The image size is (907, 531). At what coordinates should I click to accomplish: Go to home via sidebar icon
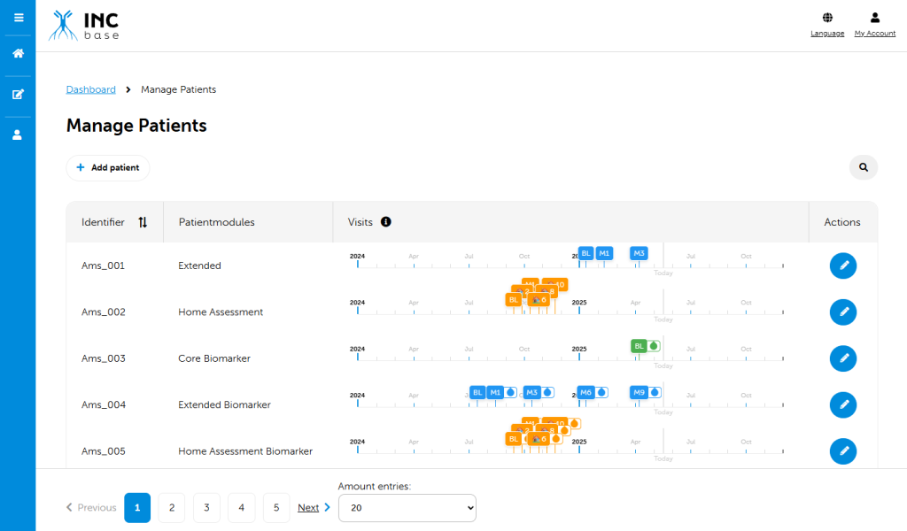[18, 53]
